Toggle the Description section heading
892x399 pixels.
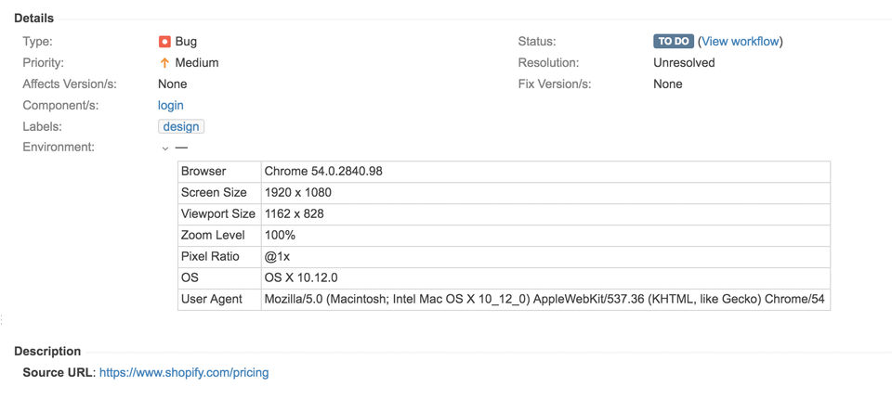47,352
